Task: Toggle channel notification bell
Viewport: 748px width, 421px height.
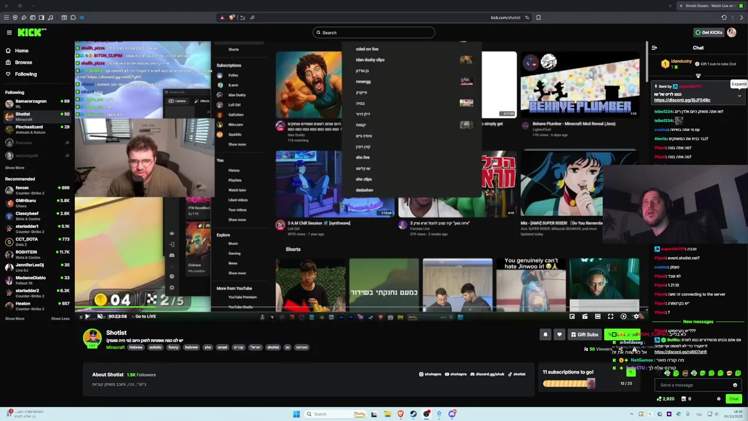Action: [x=545, y=334]
